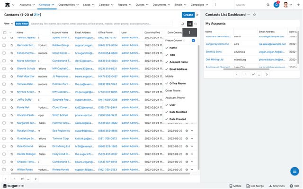Preview Ocie Ormond record with eye icon
The height and width of the screenshot is (189, 303).
click(x=187, y=146)
